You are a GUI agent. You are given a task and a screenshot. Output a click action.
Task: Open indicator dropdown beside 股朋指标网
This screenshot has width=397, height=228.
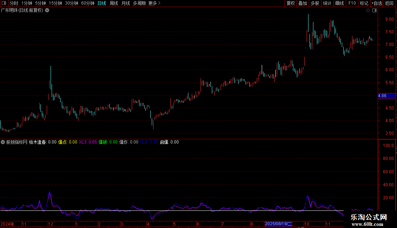point(3,142)
